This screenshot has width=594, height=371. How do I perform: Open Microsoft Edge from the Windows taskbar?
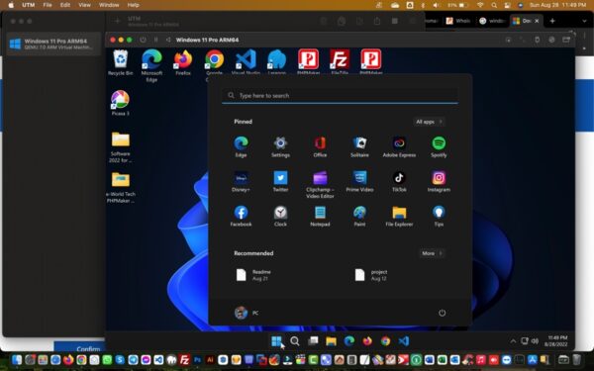tap(349, 341)
